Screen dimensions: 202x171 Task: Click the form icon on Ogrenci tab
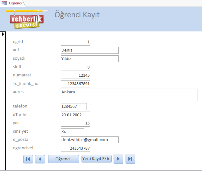(4, 3)
